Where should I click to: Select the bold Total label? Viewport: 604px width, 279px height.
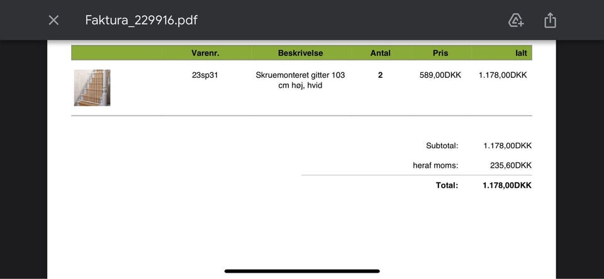[447, 185]
